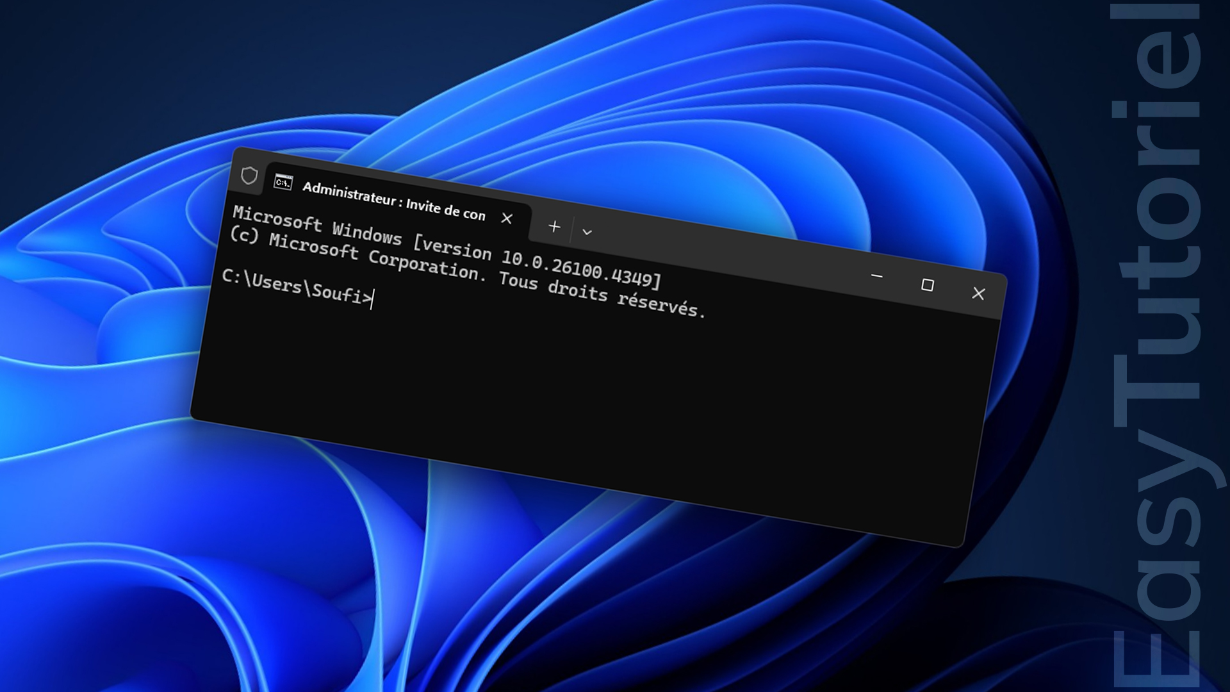Close the Administrateur tab with its X
This screenshot has height=692, width=1230.
tap(507, 218)
